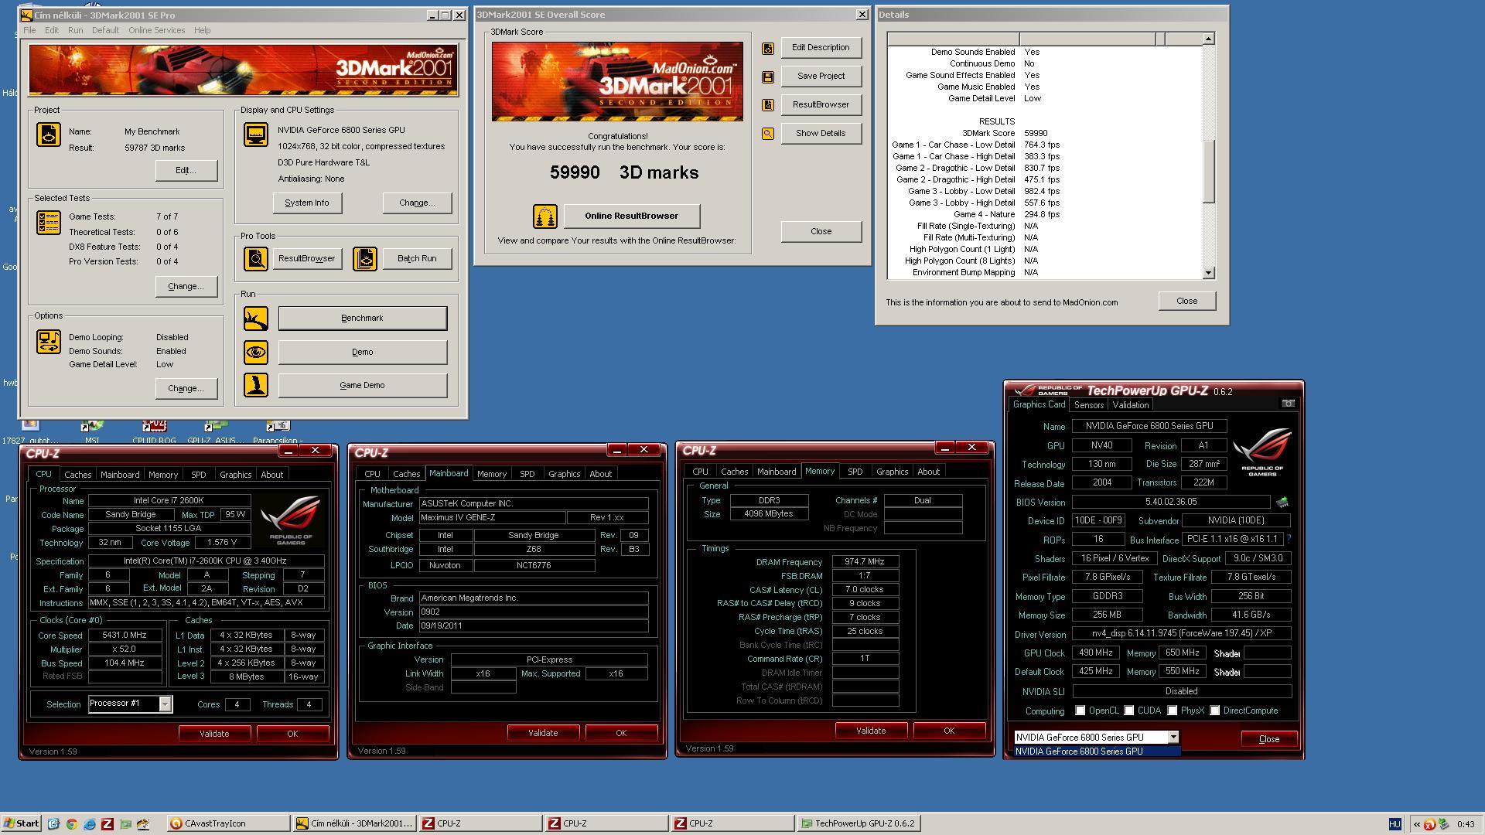
Task: Expand hidden tray icons with the arrow
Action: coord(1417,824)
